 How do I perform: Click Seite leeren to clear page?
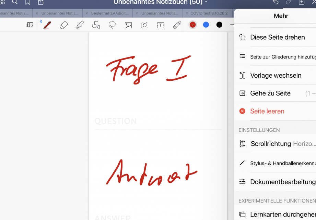(x=267, y=111)
